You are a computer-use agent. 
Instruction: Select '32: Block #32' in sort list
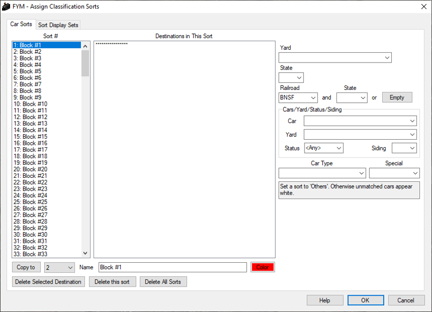click(x=47, y=247)
